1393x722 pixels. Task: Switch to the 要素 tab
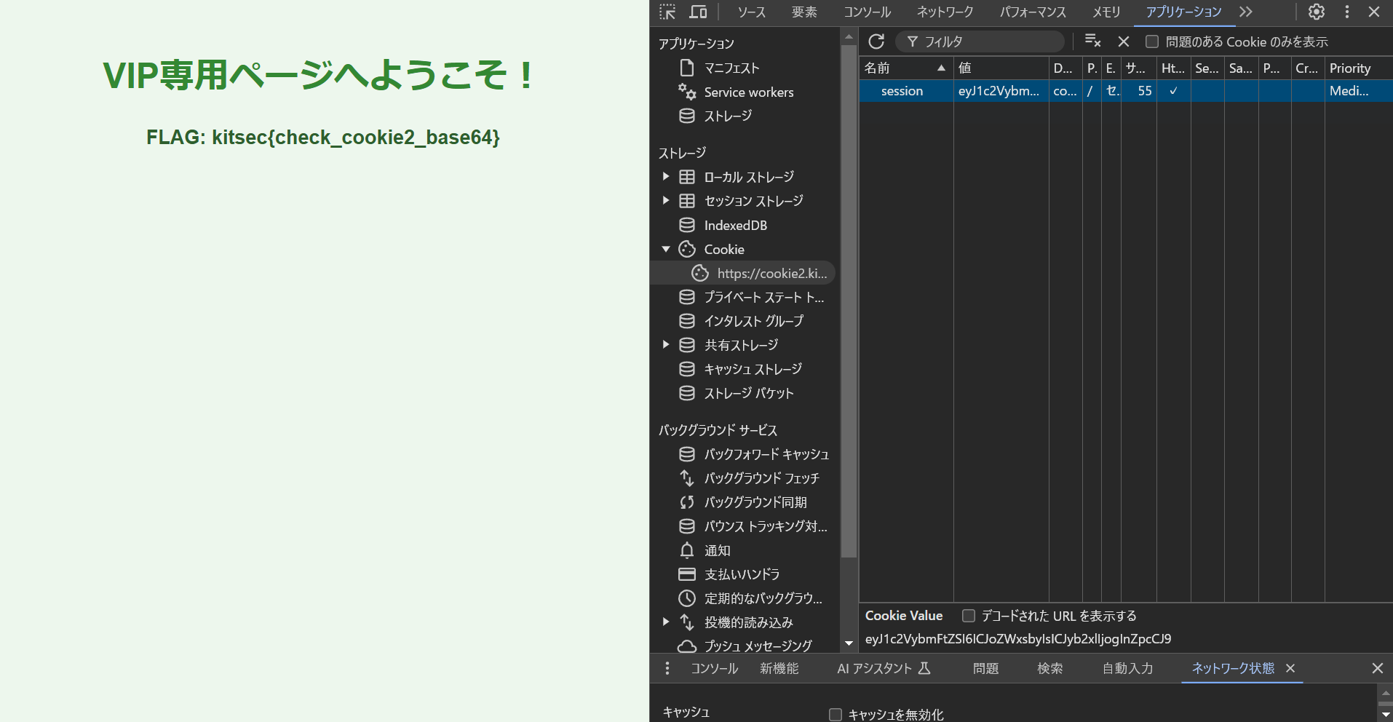click(804, 12)
